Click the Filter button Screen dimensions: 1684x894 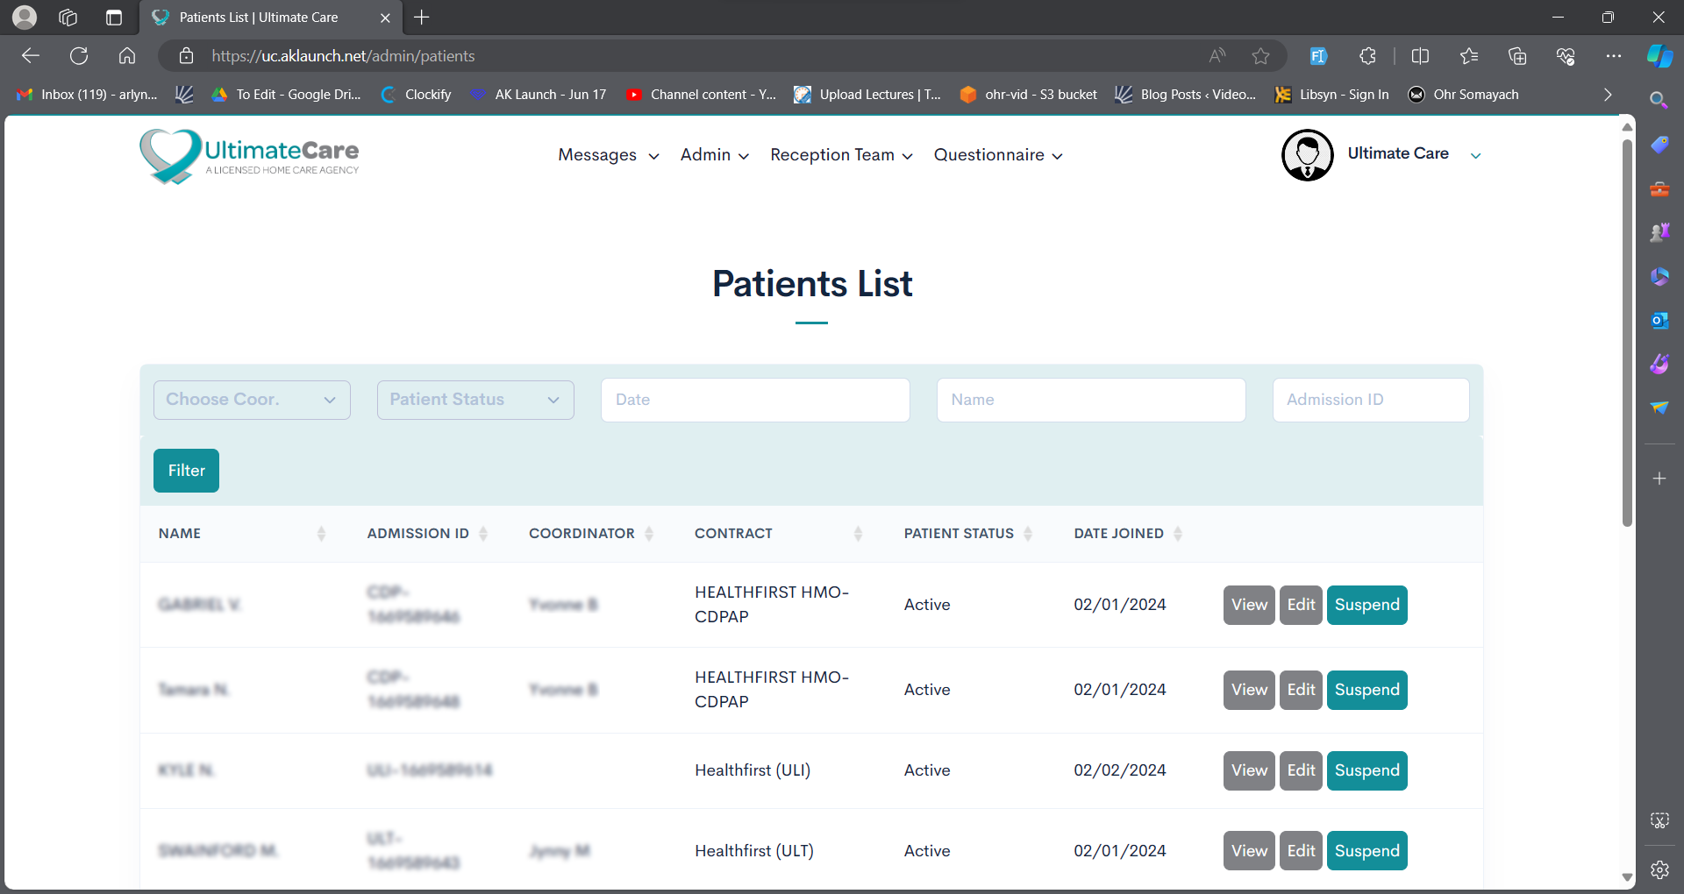click(186, 471)
